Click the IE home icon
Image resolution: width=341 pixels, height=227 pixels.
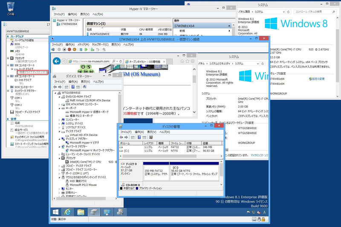(182, 61)
